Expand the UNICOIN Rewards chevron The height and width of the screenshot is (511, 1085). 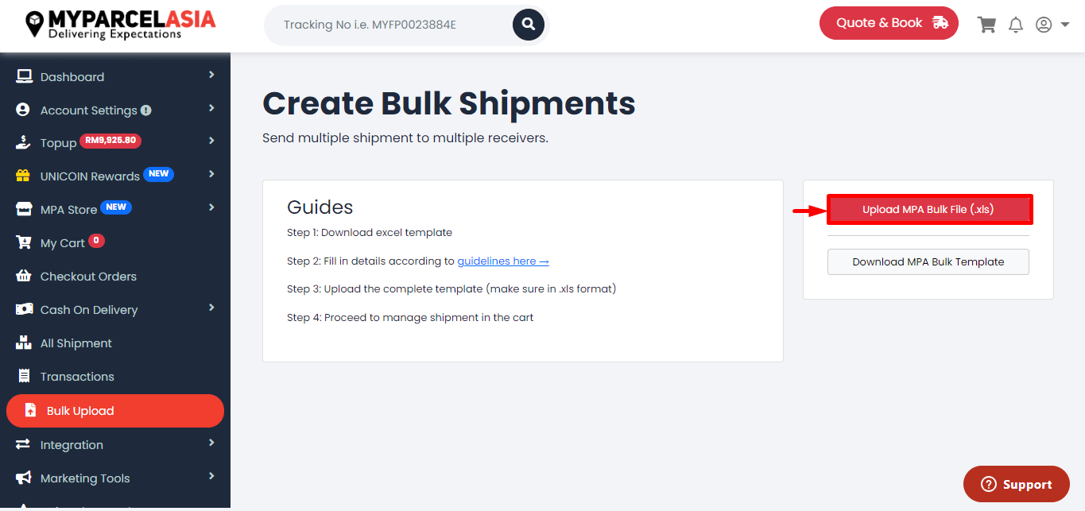[211, 174]
